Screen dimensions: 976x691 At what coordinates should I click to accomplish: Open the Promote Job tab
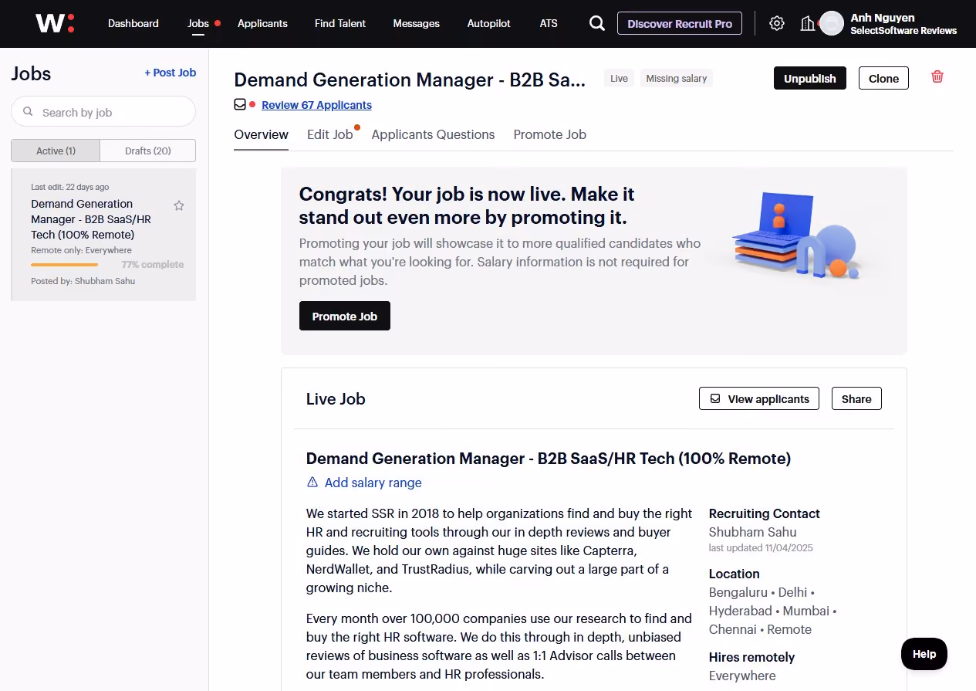(550, 134)
